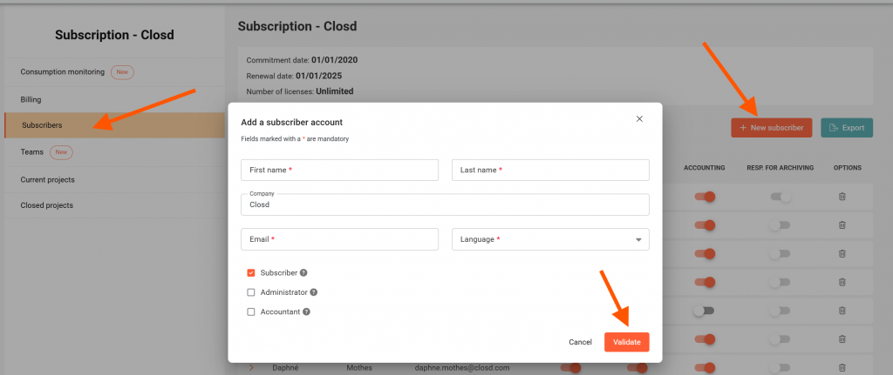This screenshot has height=375, width=893.
Task: Click the Export button
Action: tap(846, 128)
